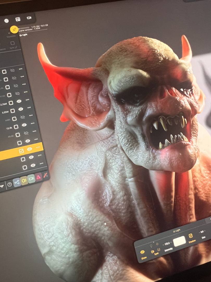This screenshot has height=282, width=211.
Task: Open help with the question mark icon
Action: coord(10,185)
